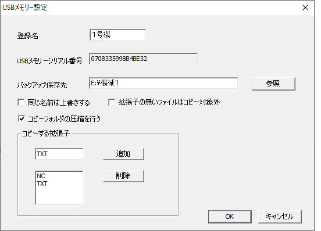321x231 pixels.
Task: Enable 拡張子の無いファイルはコピー対象外 checkbox
Action: tap(112, 102)
